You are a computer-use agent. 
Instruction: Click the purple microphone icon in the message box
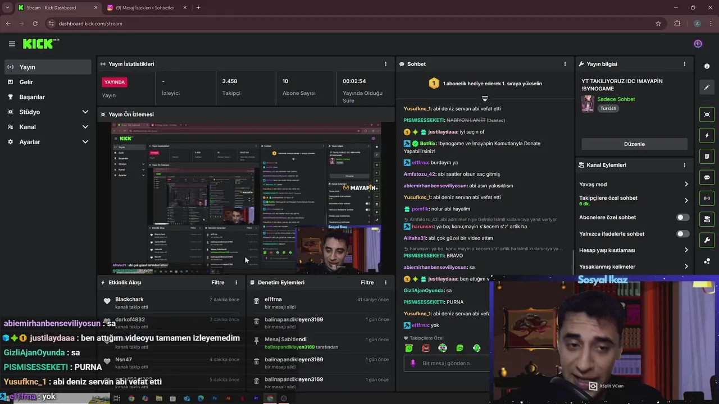pos(413,363)
